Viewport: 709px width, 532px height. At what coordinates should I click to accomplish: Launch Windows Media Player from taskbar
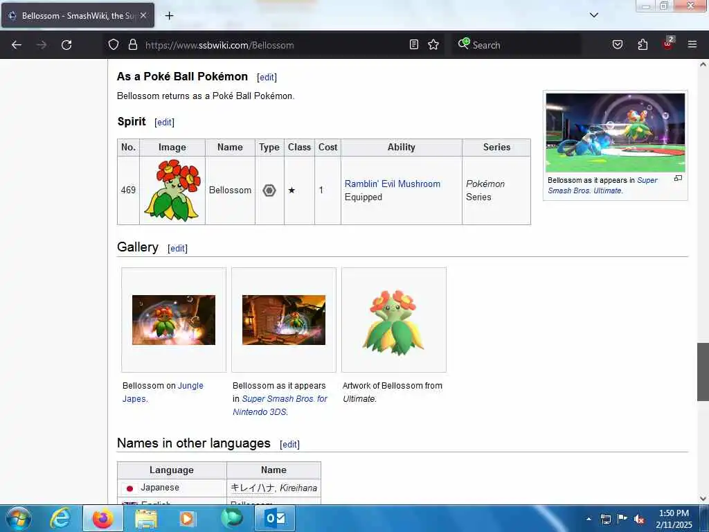[x=187, y=518]
